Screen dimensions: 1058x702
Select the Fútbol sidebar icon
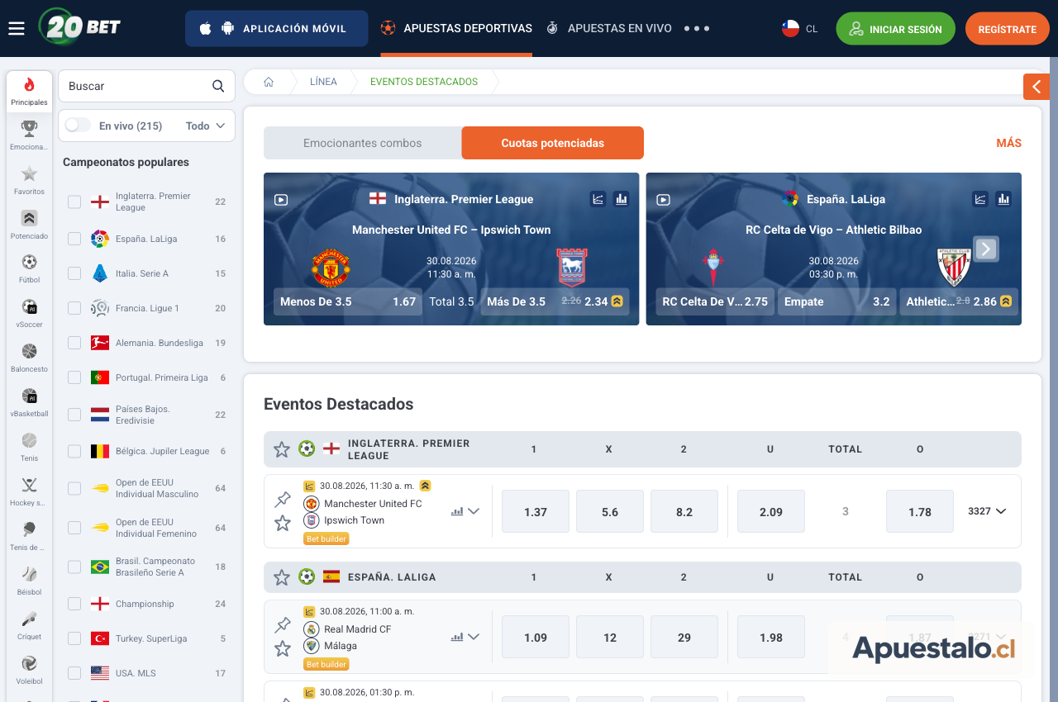click(29, 268)
